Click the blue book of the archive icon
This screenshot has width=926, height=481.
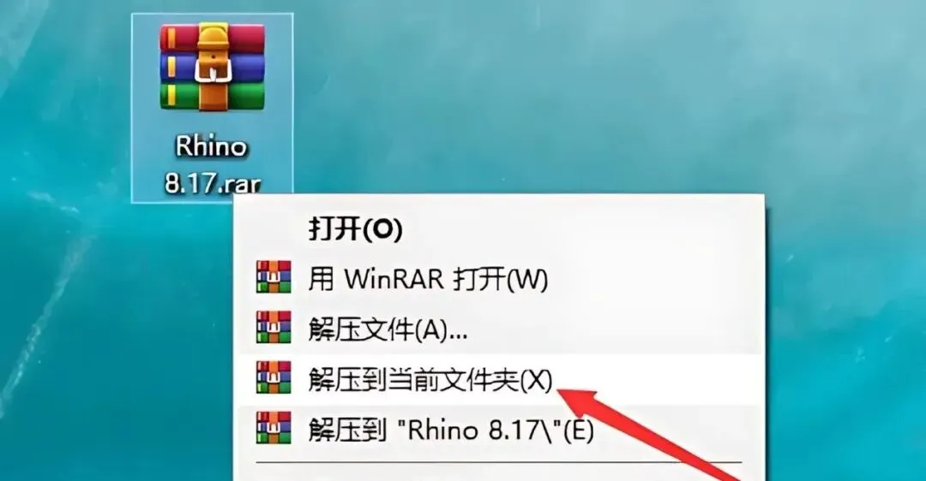click(212, 67)
